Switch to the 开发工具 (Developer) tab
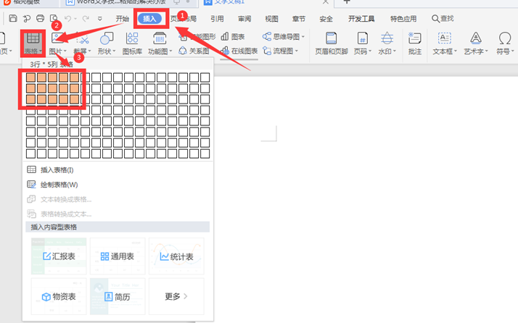Viewport: 518px width, 323px height. 361,19
